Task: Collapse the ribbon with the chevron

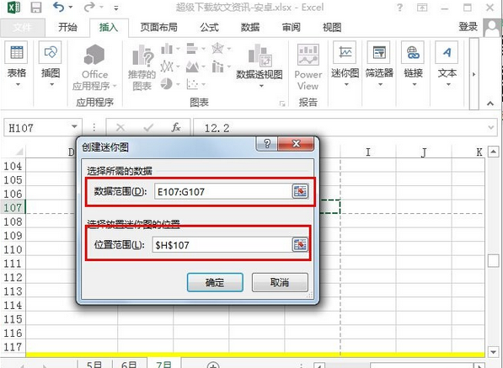Action: pyautogui.click(x=490, y=104)
